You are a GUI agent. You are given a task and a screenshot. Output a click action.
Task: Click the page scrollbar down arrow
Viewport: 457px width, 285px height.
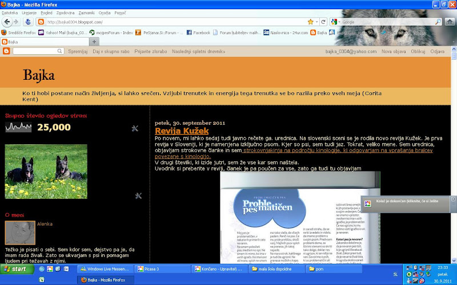coord(454,260)
